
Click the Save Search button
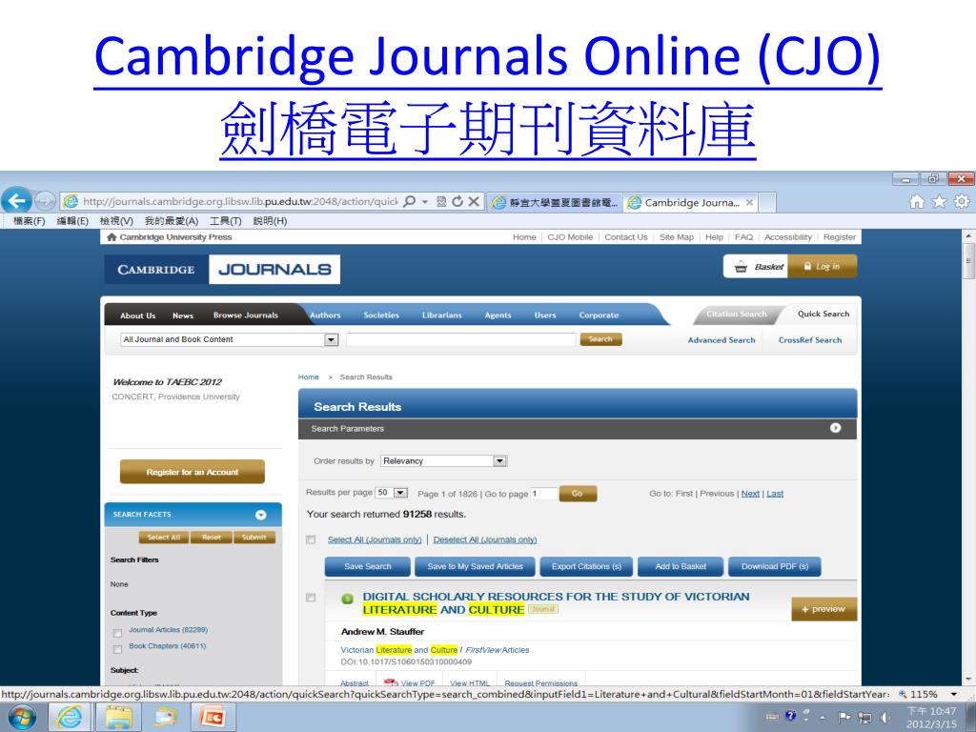click(368, 566)
